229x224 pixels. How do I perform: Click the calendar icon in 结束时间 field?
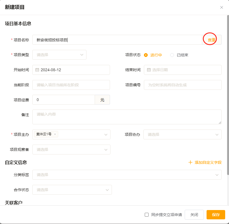[149, 70]
